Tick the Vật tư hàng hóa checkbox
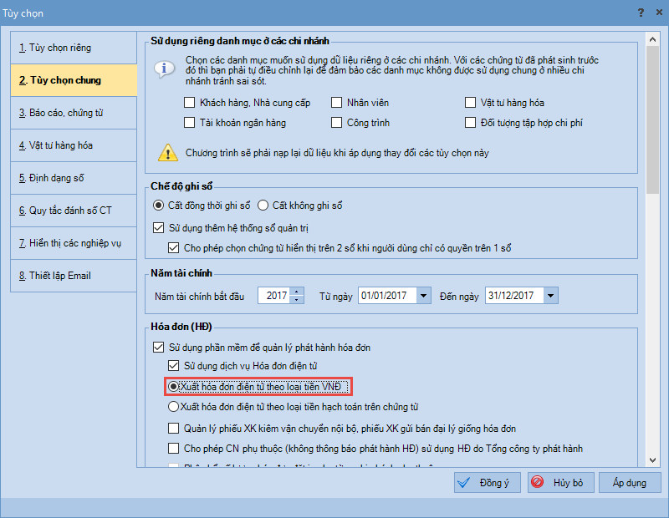Screen dimensions: 669x518 coord(472,103)
